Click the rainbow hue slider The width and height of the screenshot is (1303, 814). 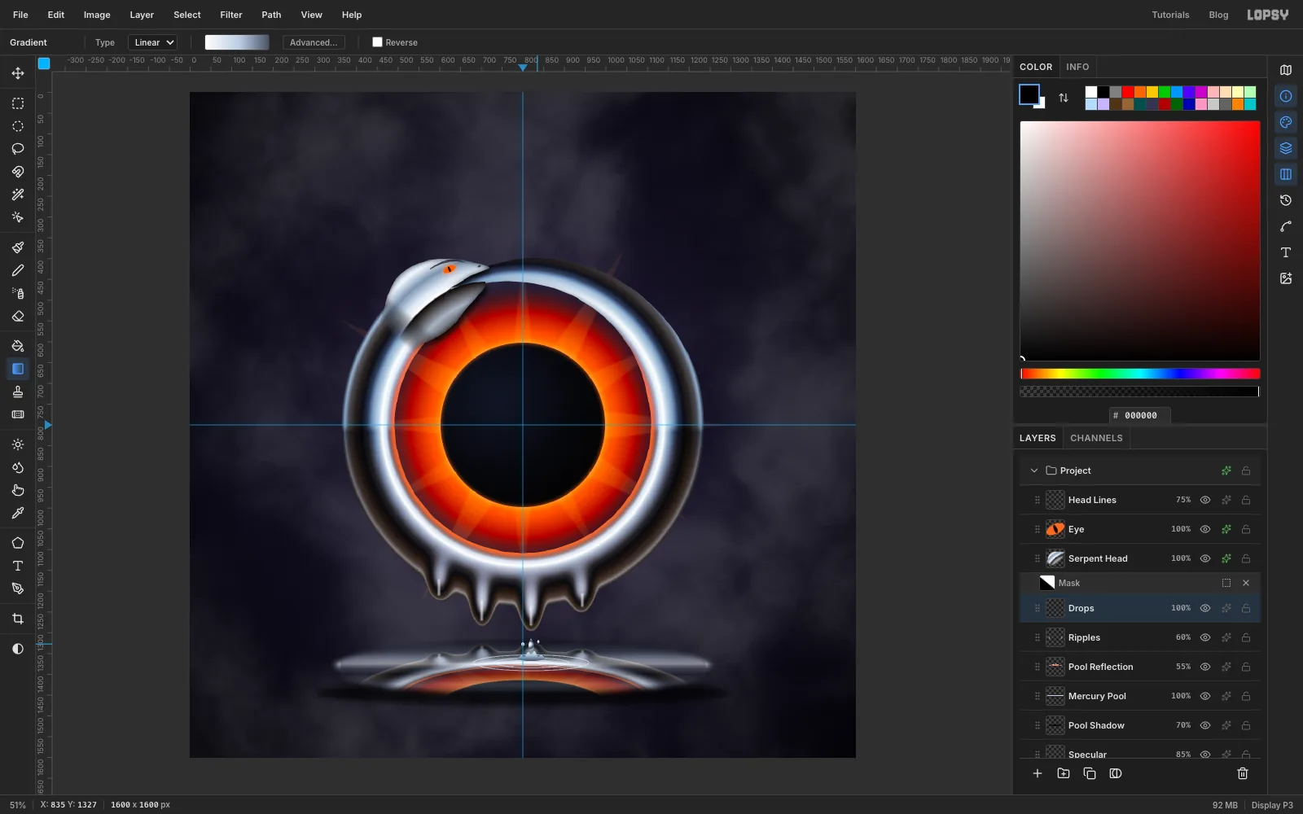pos(1140,374)
